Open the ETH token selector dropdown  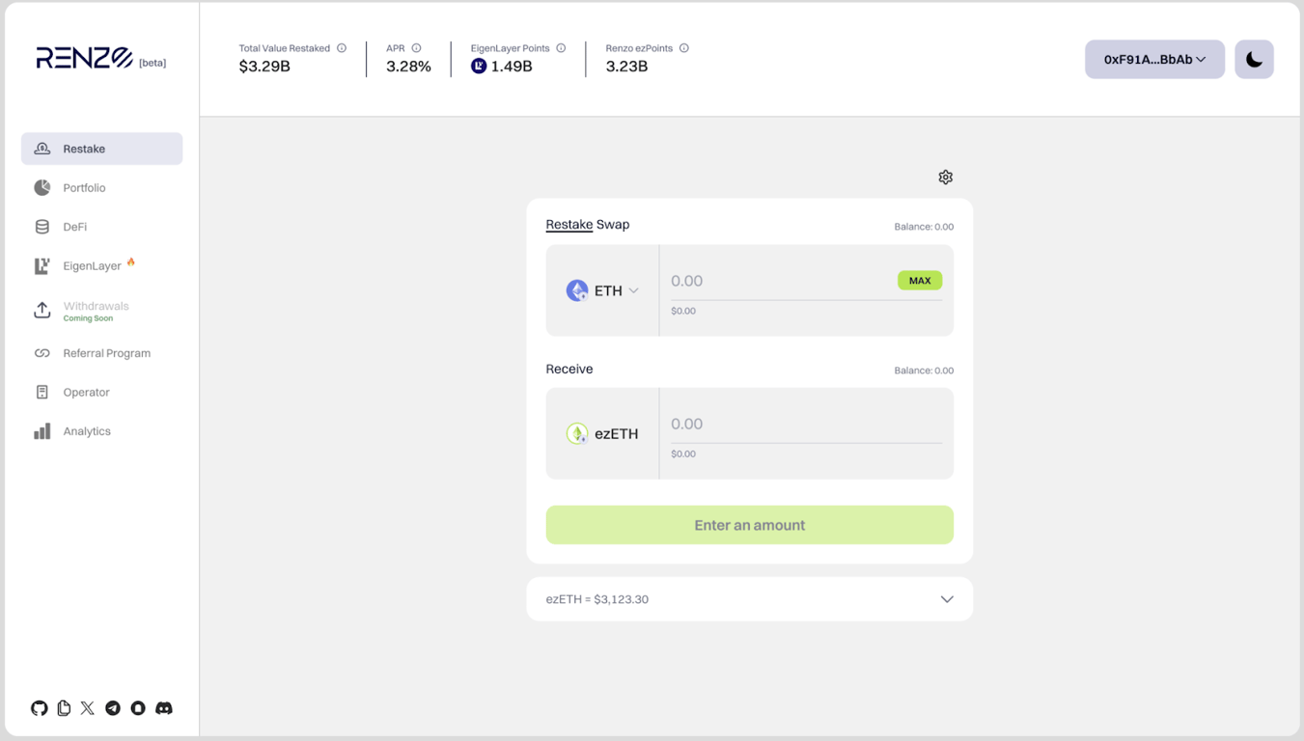pos(602,290)
